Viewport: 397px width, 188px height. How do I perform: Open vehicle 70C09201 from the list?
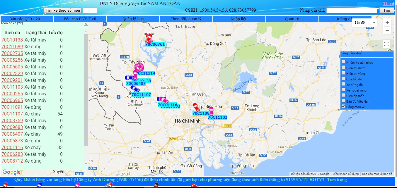12,80
